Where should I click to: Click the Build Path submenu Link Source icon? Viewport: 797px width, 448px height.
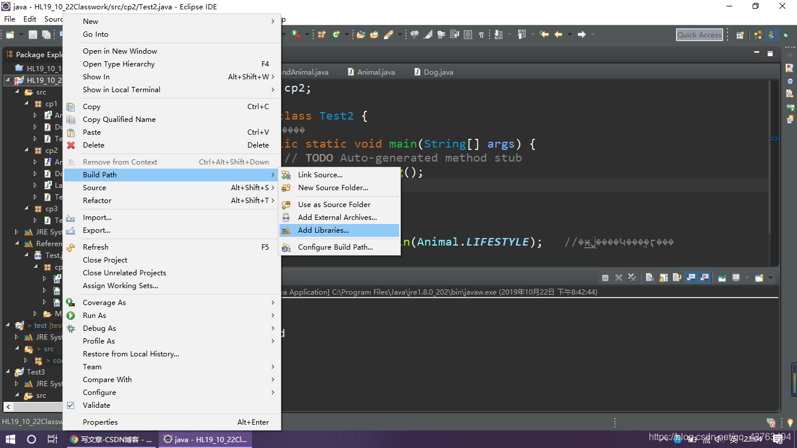(x=286, y=175)
